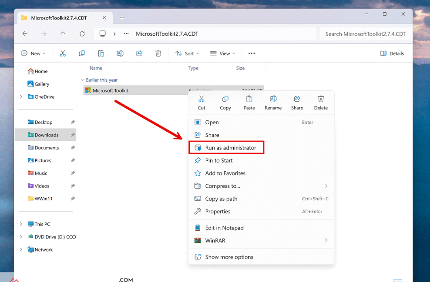Open the New dropdown in toolbar
The height and width of the screenshot is (282, 430).
34,53
